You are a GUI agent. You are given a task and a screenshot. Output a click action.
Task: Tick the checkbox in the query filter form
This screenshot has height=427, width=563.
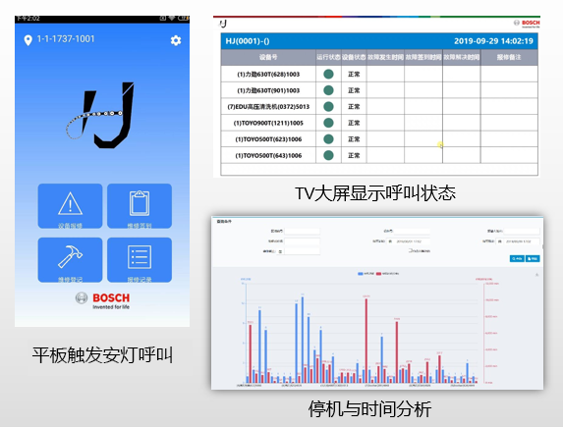pyautogui.click(x=410, y=250)
